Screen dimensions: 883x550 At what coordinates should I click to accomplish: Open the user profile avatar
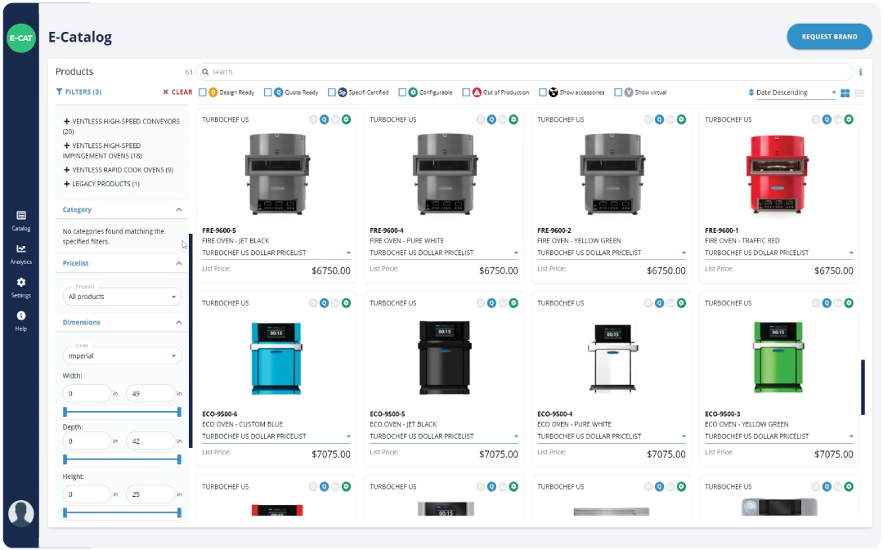tap(20, 513)
